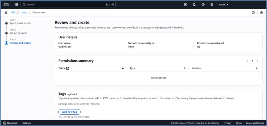Viewport: 267px width, 126px height.
Task: Navigate to Users breadcrumb link
Action: coord(24,13)
